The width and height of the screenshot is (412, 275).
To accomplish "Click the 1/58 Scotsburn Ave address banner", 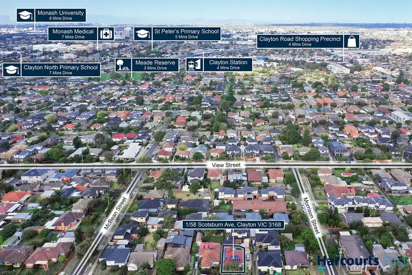I will pos(233,224).
